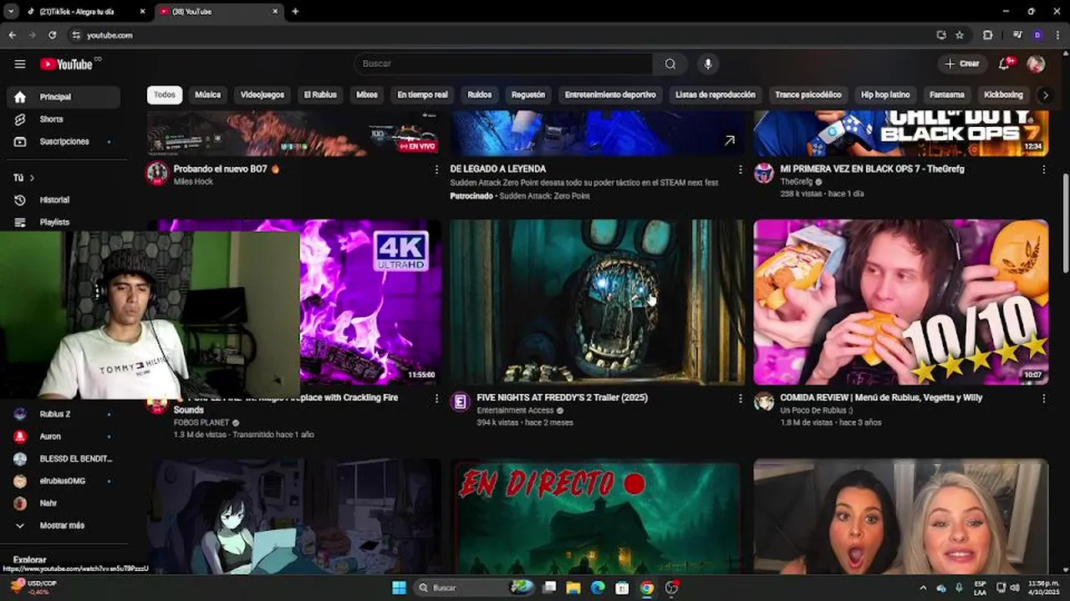
Task: Open elrubiusOMG subscription channel
Action: point(64,482)
